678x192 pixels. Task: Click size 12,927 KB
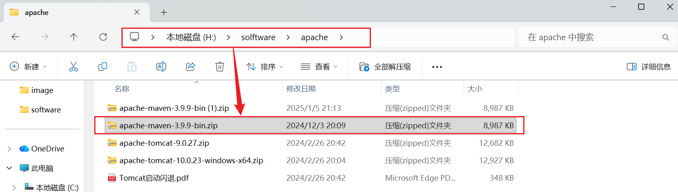pyautogui.click(x=496, y=160)
